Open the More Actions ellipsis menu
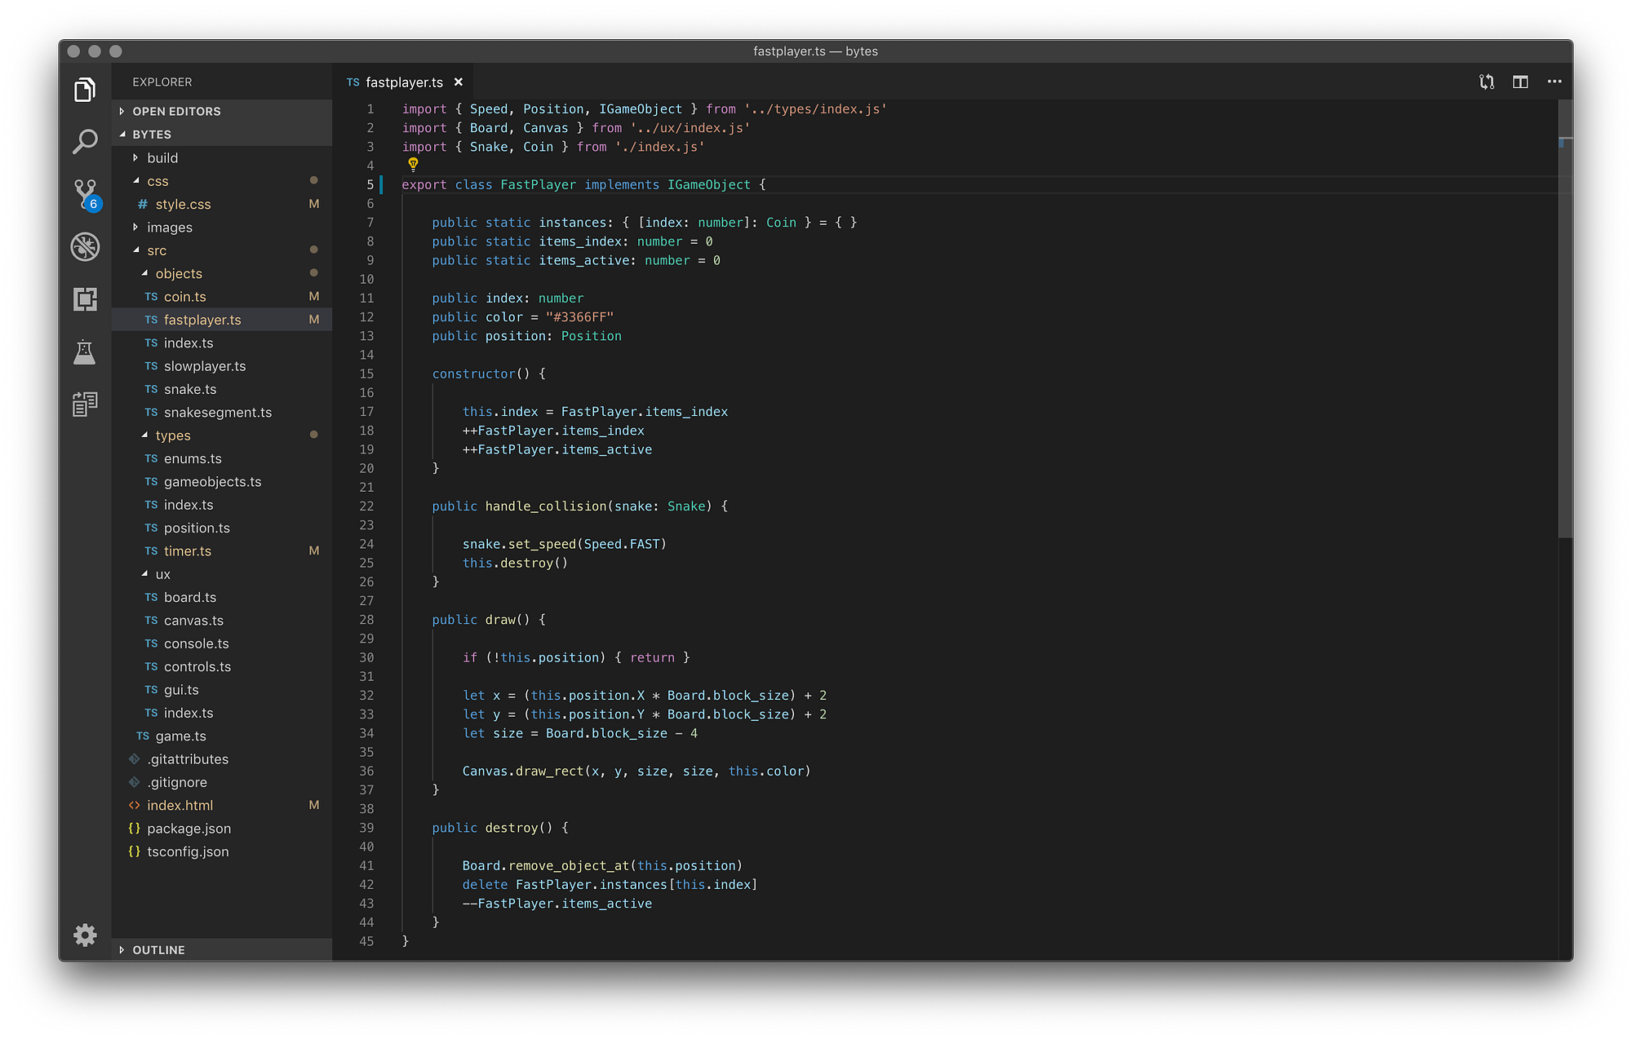 pyautogui.click(x=1554, y=82)
